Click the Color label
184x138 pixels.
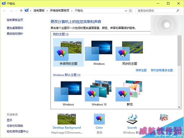tap(99, 128)
